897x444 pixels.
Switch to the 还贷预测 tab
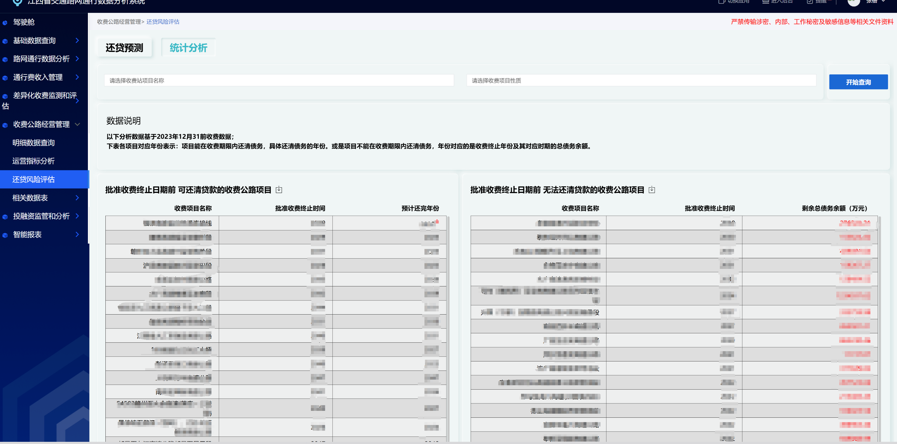tap(124, 48)
